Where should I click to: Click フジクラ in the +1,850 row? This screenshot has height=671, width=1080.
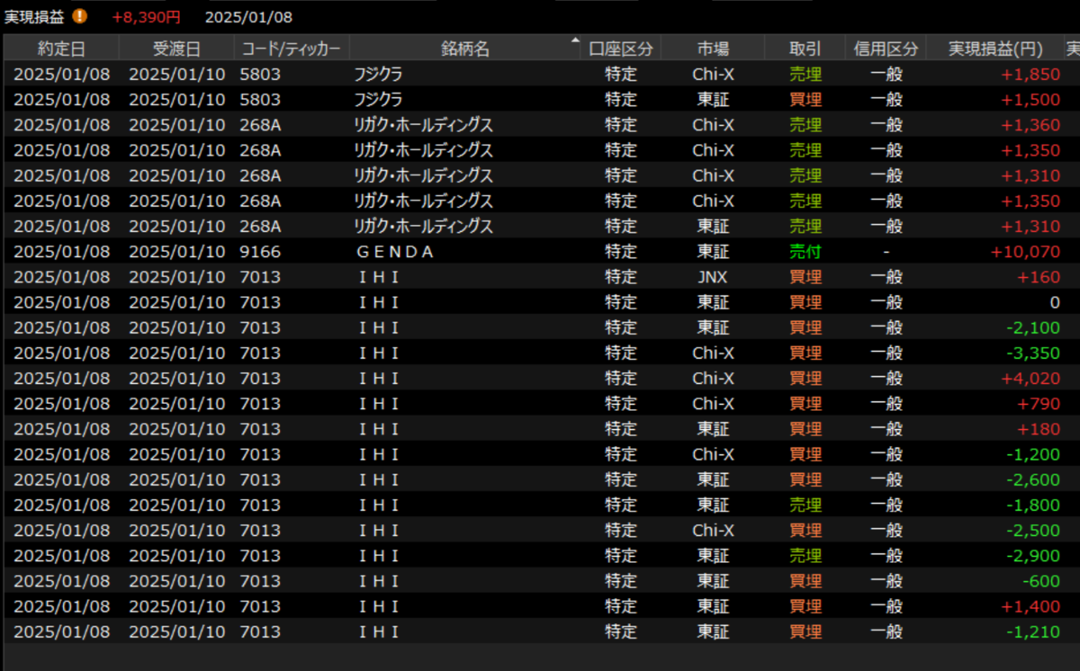(x=378, y=74)
